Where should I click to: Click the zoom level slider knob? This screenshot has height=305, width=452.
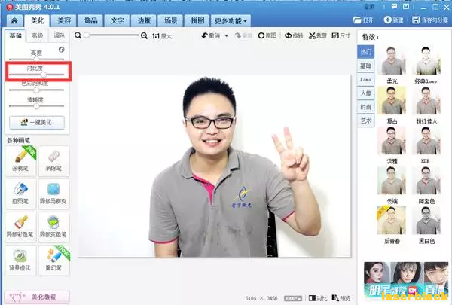tap(87, 35)
